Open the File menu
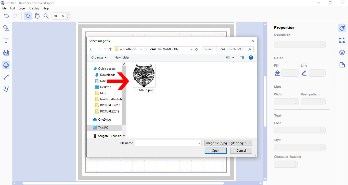The image size is (348, 185). [4, 8]
